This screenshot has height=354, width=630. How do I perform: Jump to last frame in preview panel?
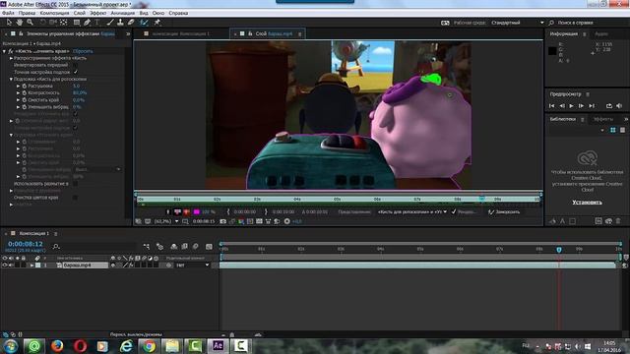click(592, 105)
